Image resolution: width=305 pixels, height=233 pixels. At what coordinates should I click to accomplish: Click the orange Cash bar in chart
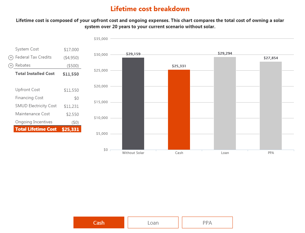[179, 110]
